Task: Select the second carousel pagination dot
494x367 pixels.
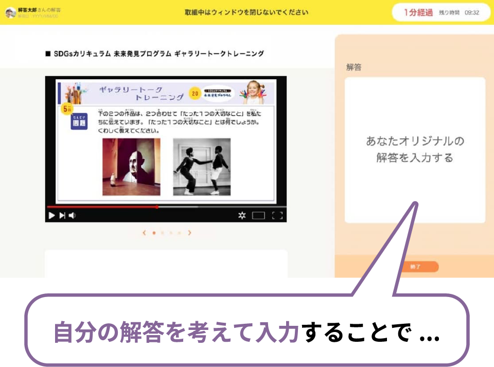Action: [x=162, y=233]
